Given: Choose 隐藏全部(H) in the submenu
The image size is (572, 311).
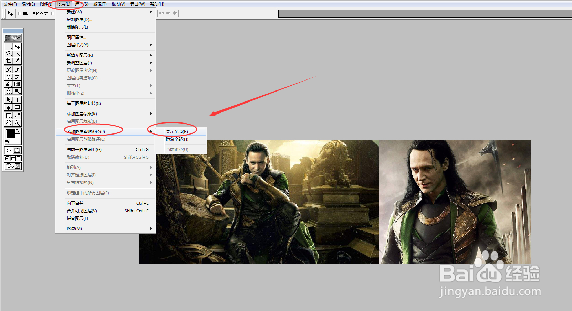Looking at the screenshot, I should (x=181, y=139).
